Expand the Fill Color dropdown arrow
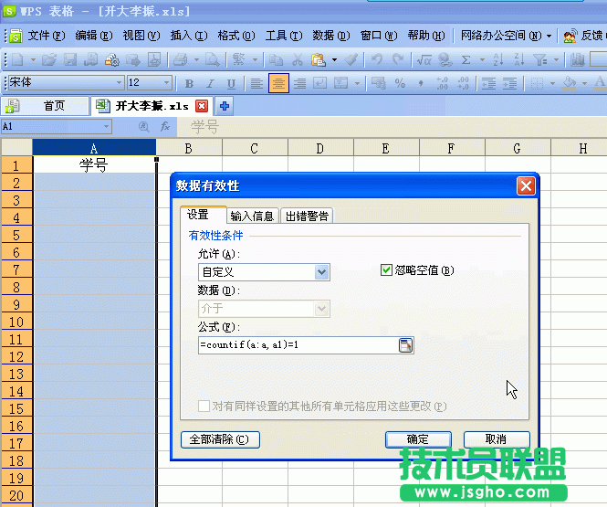Image resolution: width=607 pixels, height=507 pixels. point(584,83)
